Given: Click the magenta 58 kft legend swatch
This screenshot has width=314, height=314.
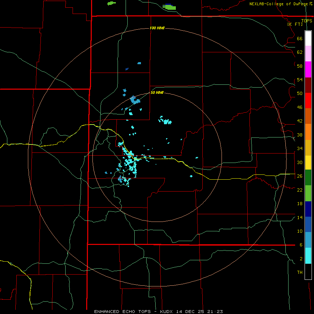Looking at the screenshot, I should (308, 69).
